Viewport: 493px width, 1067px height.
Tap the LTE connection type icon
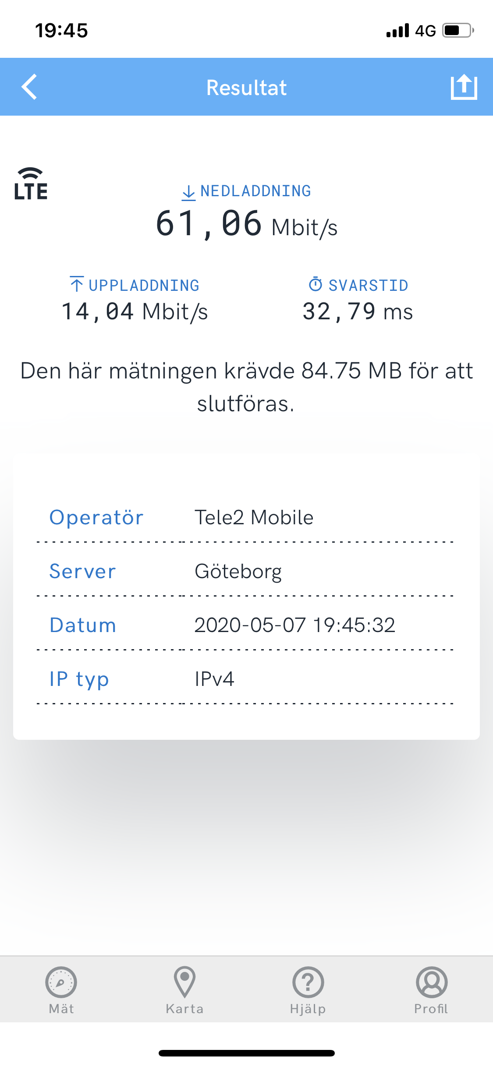coord(31,184)
